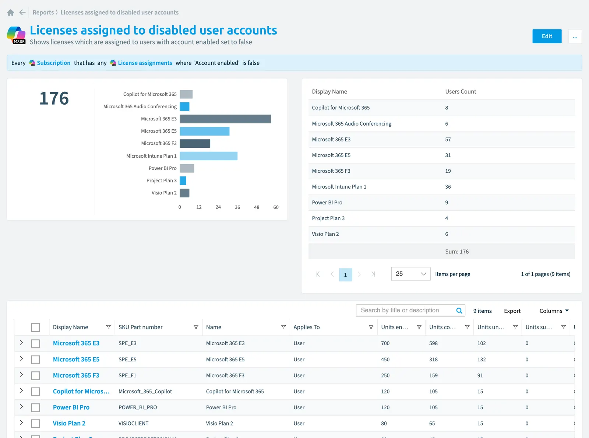The width and height of the screenshot is (589, 438).
Task: Click the Edit button
Action: coord(547,36)
